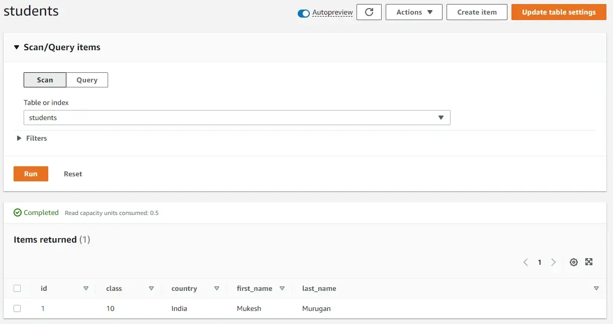
Task: Click the Update table settings button
Action: [558, 12]
